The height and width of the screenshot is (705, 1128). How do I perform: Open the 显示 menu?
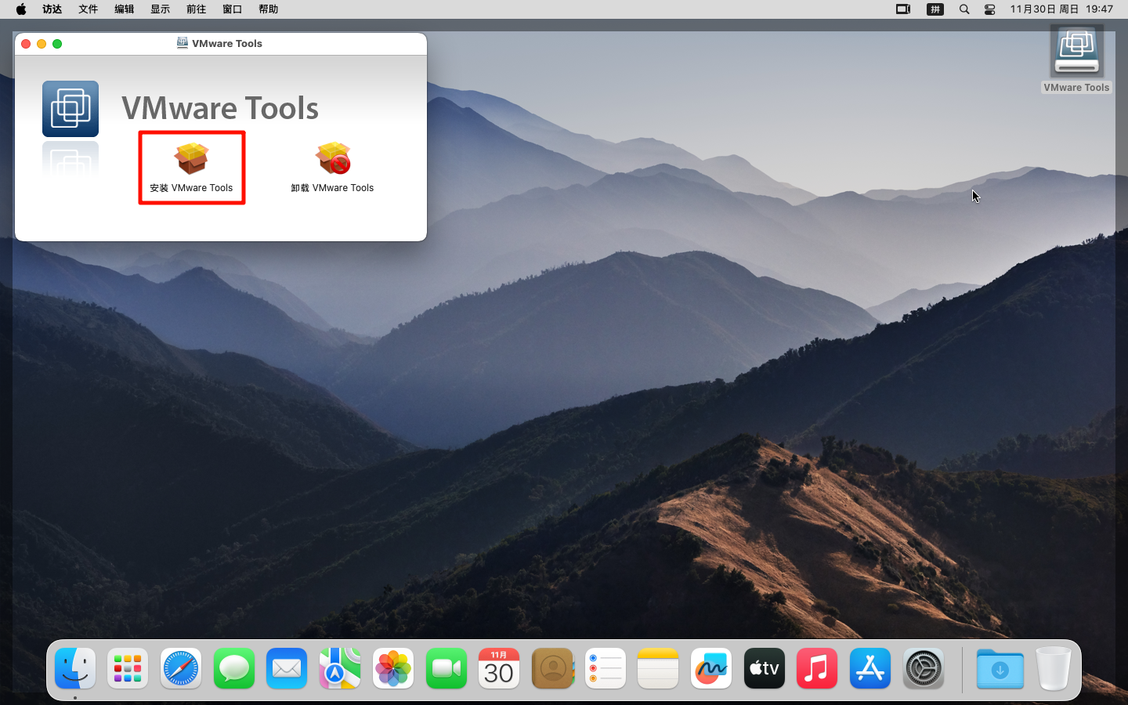click(x=161, y=9)
